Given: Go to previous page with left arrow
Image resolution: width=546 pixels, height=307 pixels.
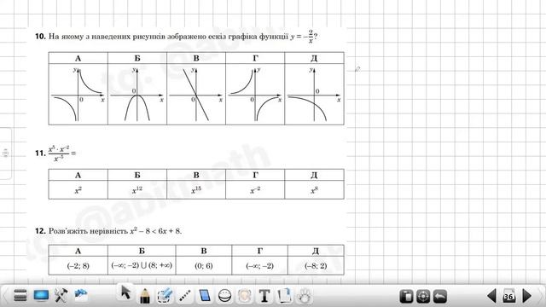Looking at the screenshot, I should click(491, 296).
